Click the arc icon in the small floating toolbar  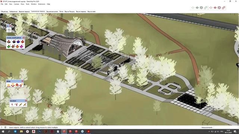[9, 30]
